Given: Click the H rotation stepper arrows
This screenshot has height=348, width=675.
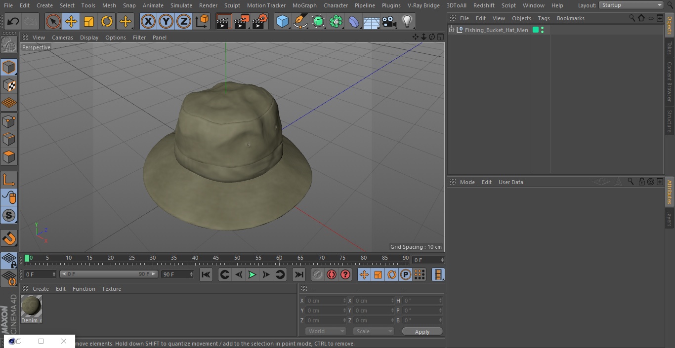Looking at the screenshot, I should [x=440, y=301].
